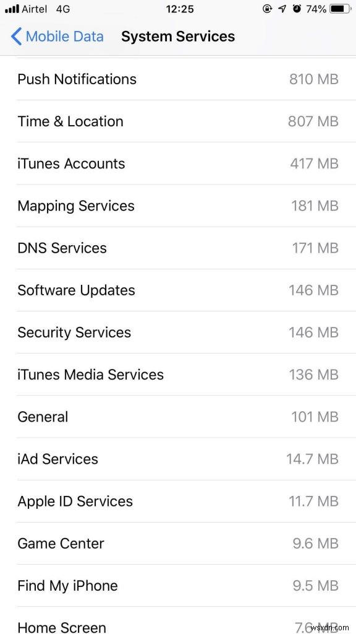Select the Time & Location entry
Image resolution: width=356 pixels, height=634 pixels.
click(x=178, y=121)
